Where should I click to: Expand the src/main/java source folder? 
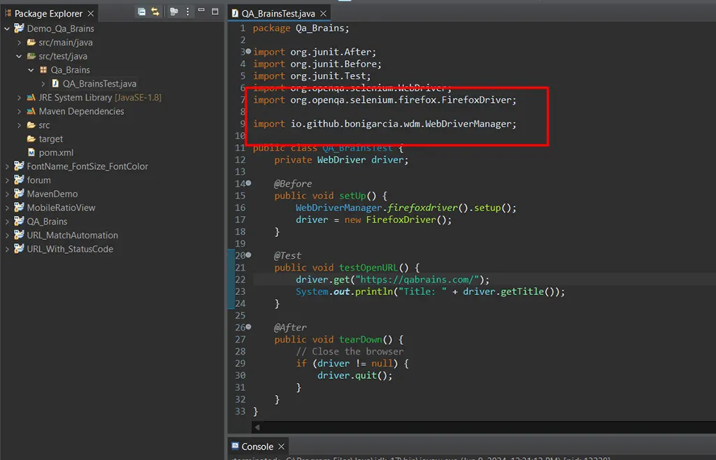coord(20,43)
